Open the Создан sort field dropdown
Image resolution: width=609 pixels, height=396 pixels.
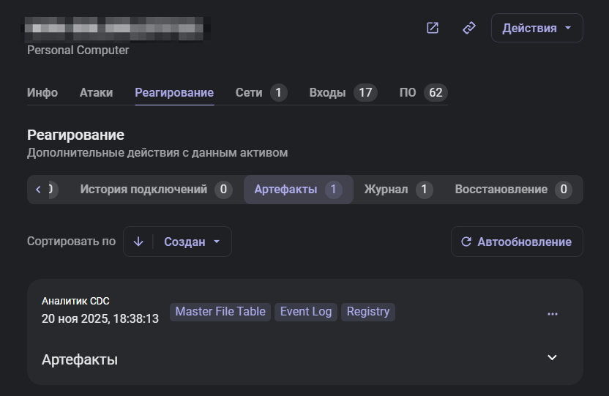coord(192,242)
